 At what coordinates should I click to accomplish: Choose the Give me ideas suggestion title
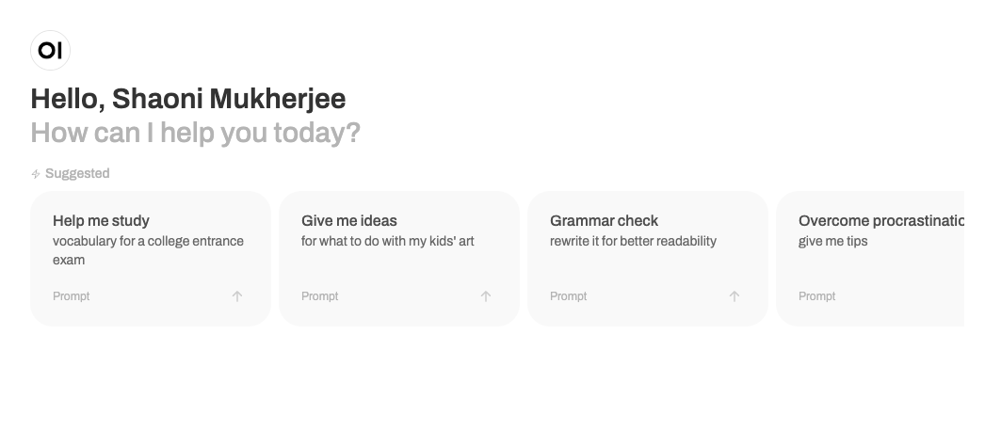(349, 221)
